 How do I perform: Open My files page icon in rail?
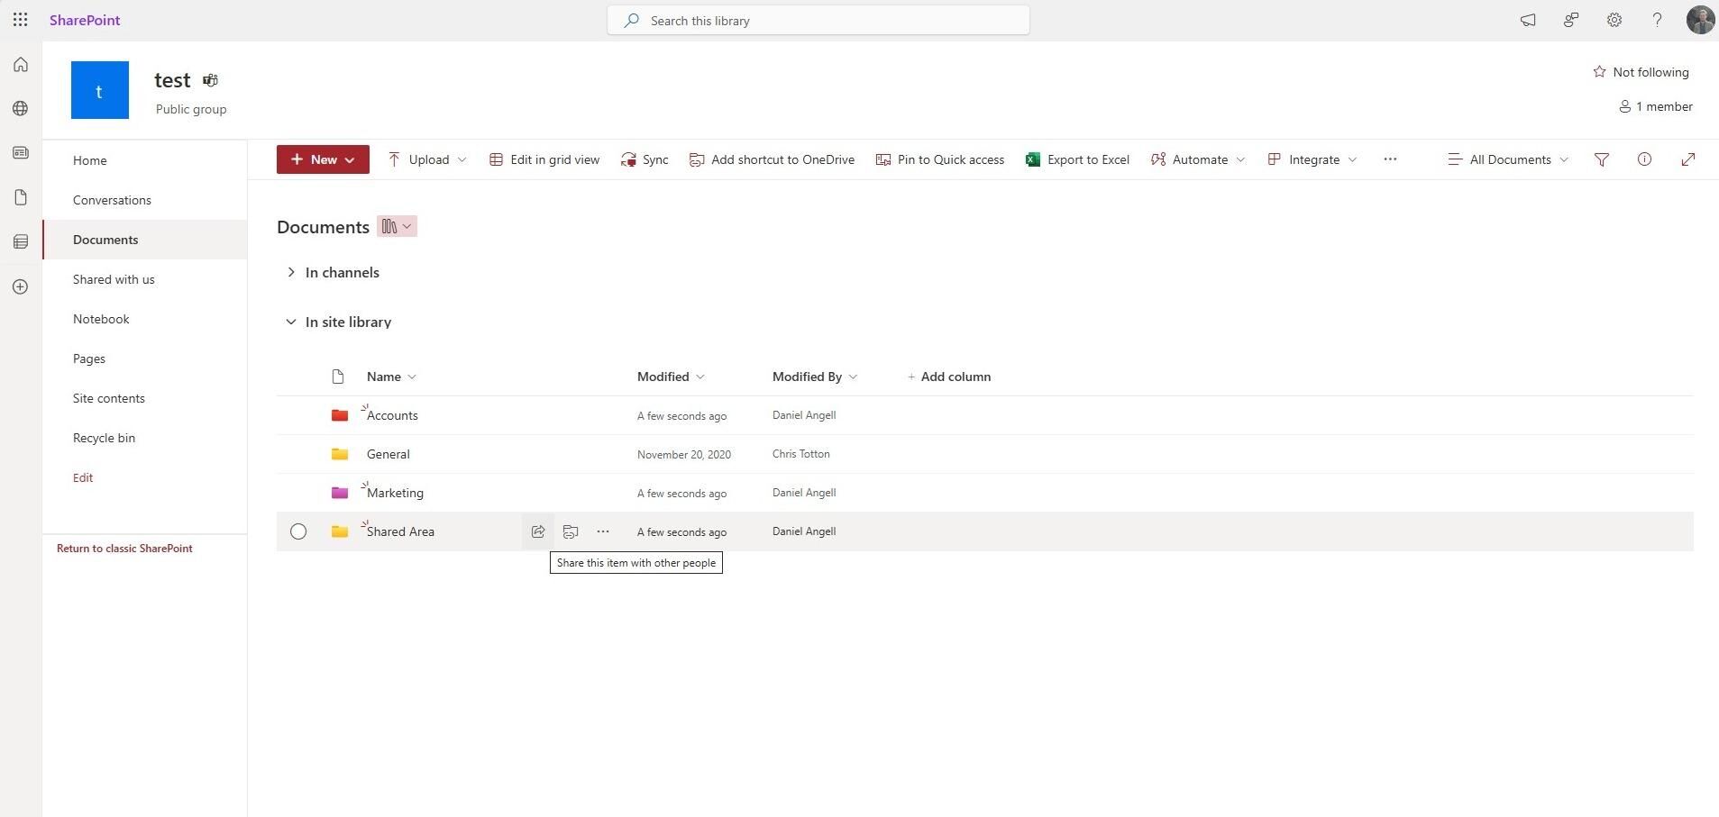point(21,197)
